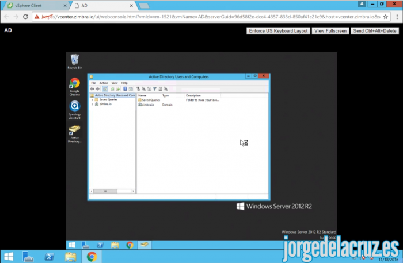Open the View menu in ADUC
Image resolution: width=403 pixels, height=263 pixels.
click(115, 83)
